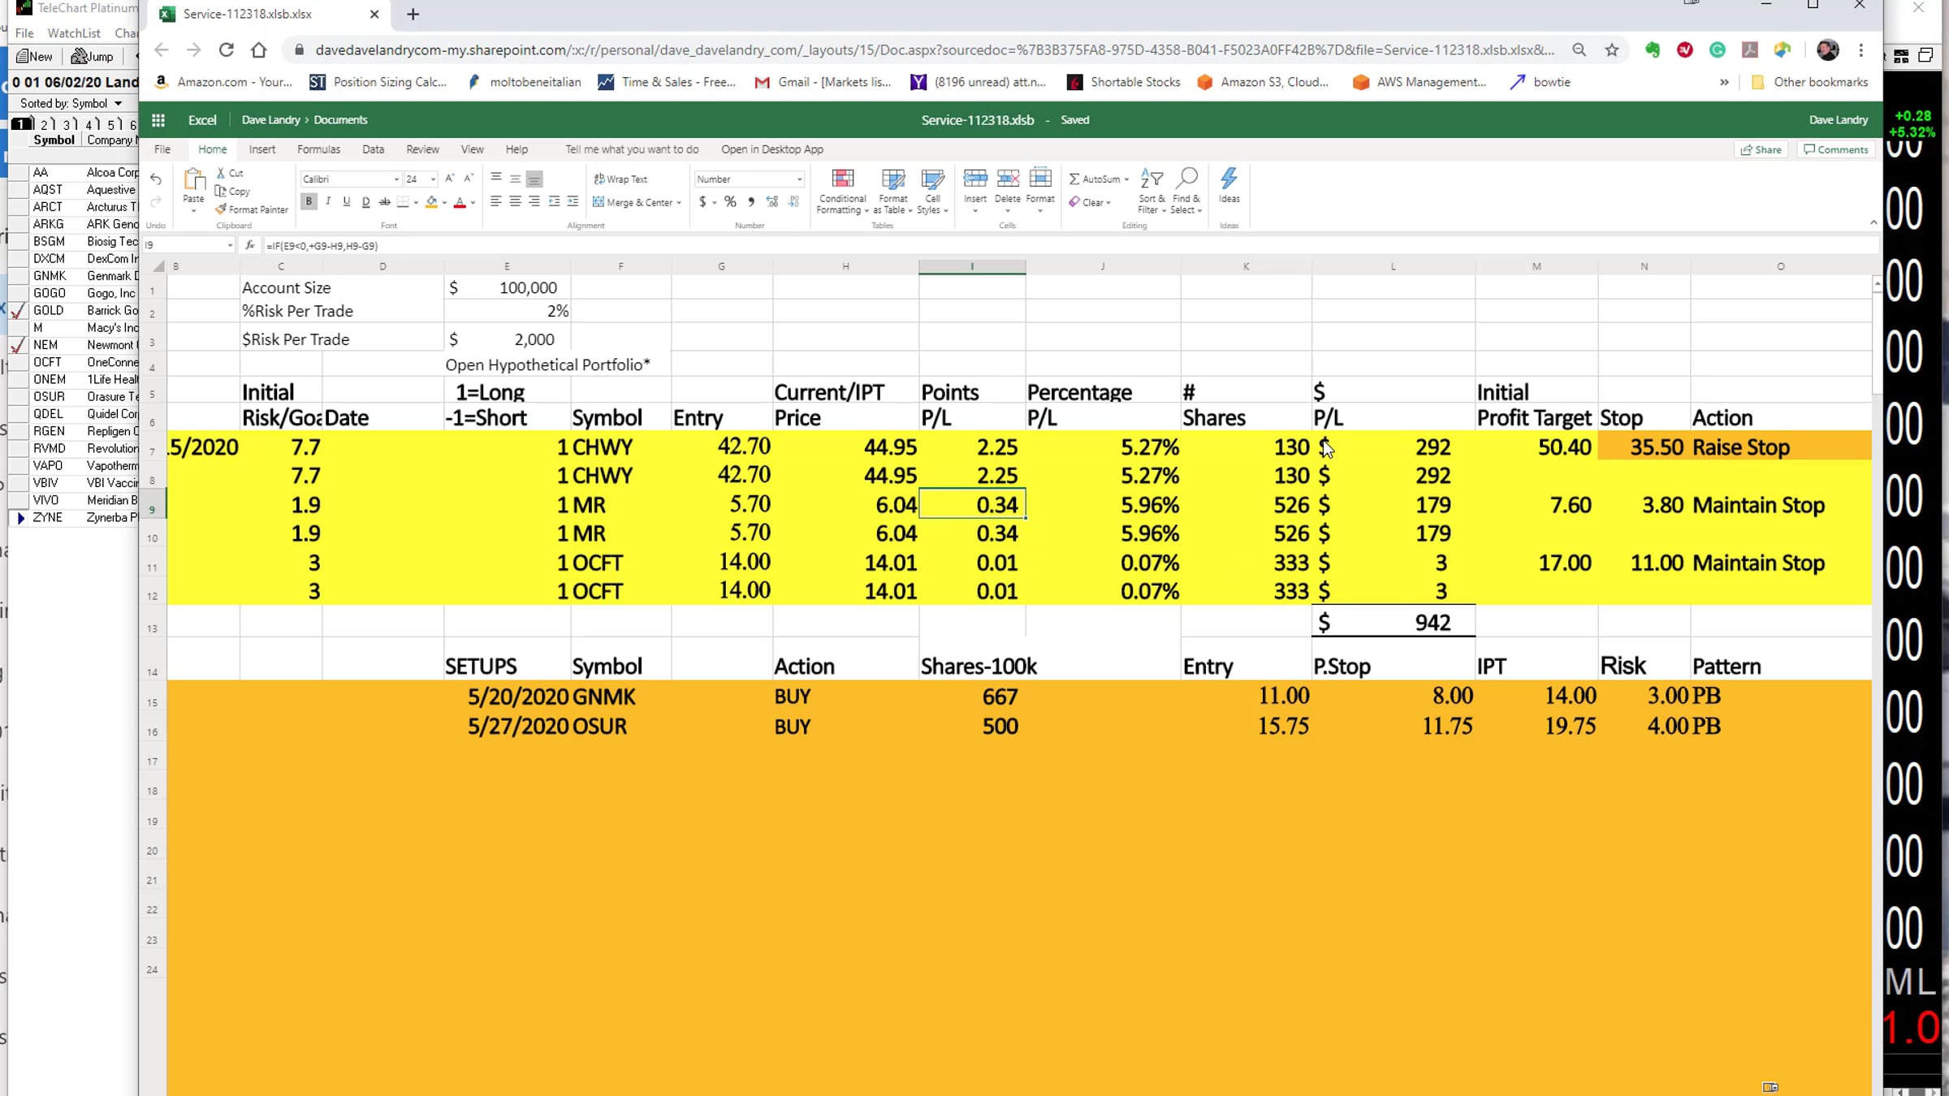Click the Tell me what you want search box
Image resolution: width=1949 pixels, height=1096 pixels.
[632, 149]
